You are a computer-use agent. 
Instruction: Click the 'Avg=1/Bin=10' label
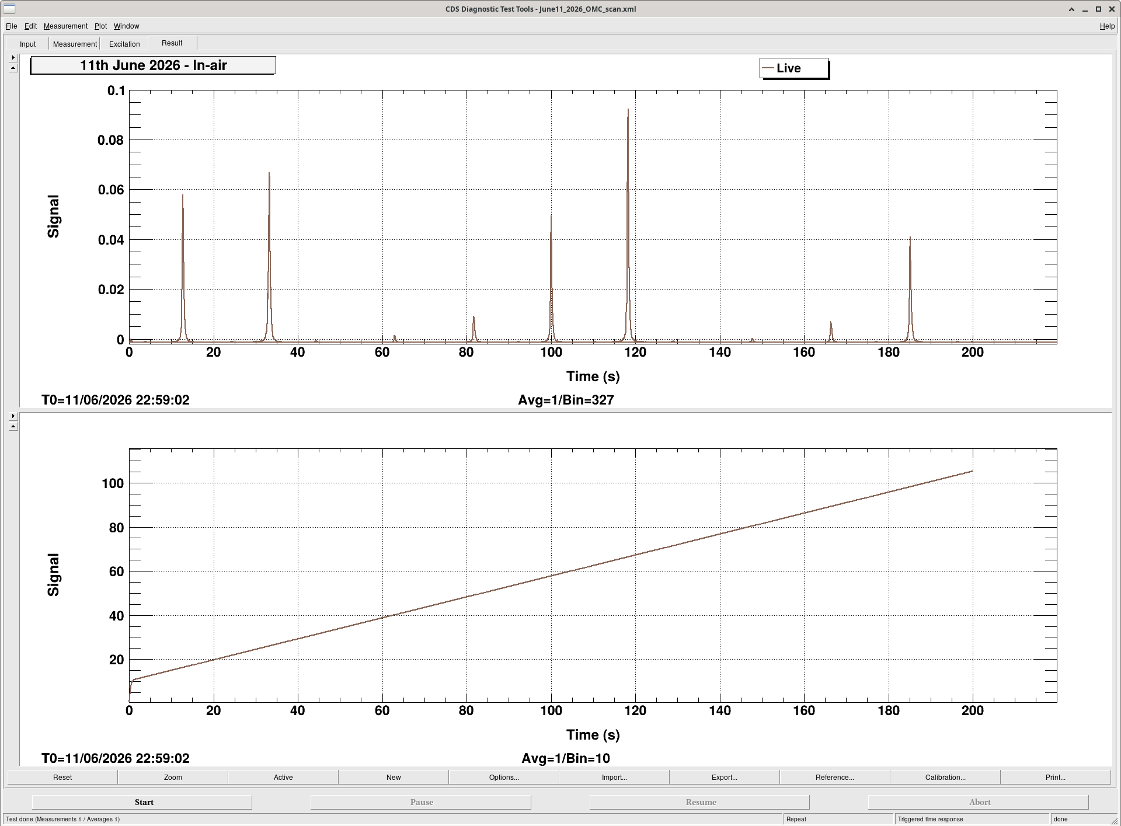pos(566,758)
